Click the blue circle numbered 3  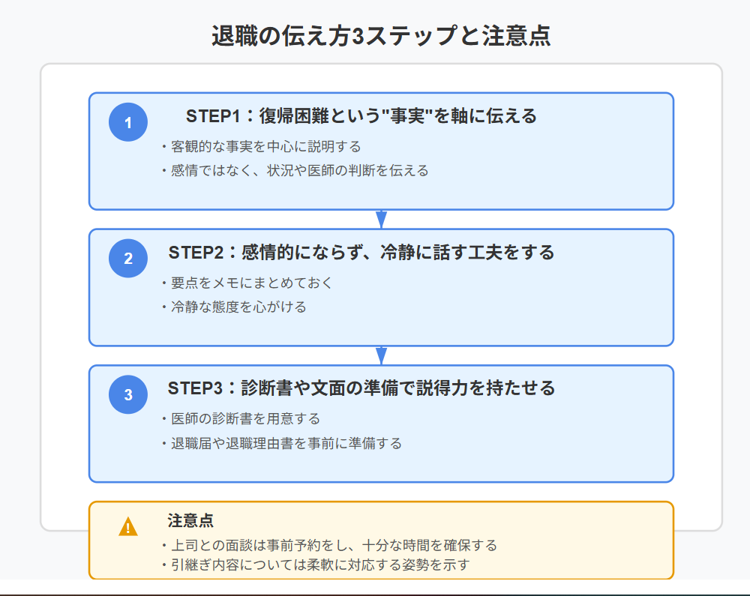pyautogui.click(x=127, y=394)
